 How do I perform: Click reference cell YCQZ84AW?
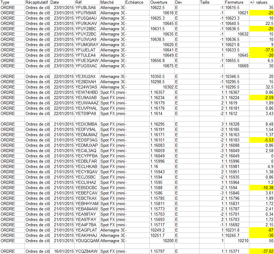tap(87, 252)
